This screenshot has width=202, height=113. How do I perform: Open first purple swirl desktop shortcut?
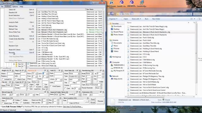click(x=122, y=3)
